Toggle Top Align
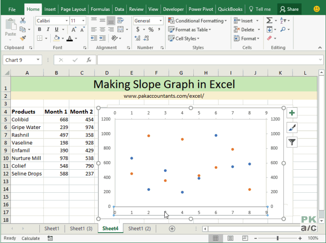Image resolution: width=326 pixels, height=243 pixels. [94, 20]
